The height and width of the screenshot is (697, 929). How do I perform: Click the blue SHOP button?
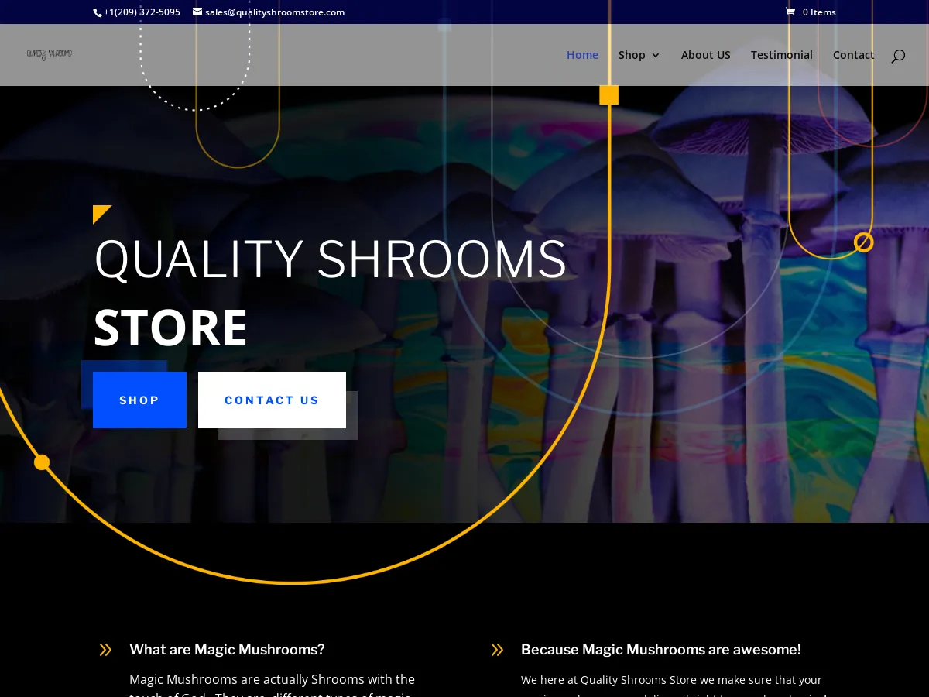coord(139,400)
